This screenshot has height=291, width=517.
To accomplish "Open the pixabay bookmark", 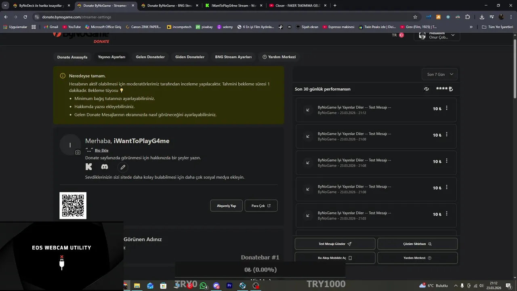I will pos(204,27).
